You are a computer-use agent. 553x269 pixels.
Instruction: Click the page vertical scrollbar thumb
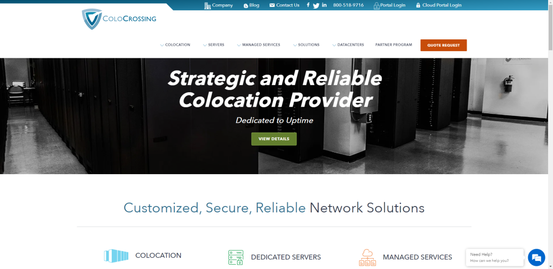[x=550, y=28]
